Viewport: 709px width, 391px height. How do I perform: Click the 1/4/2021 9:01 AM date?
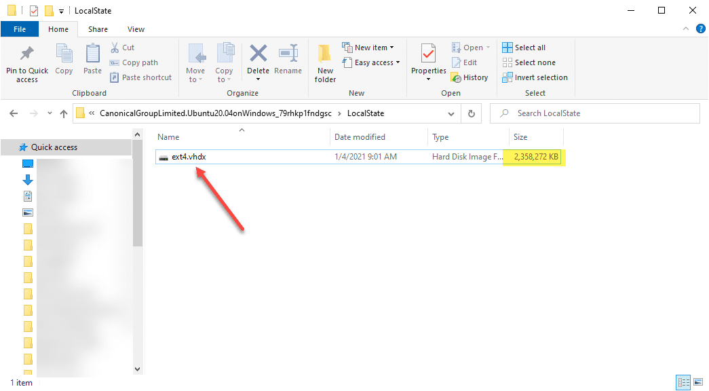[x=365, y=157]
